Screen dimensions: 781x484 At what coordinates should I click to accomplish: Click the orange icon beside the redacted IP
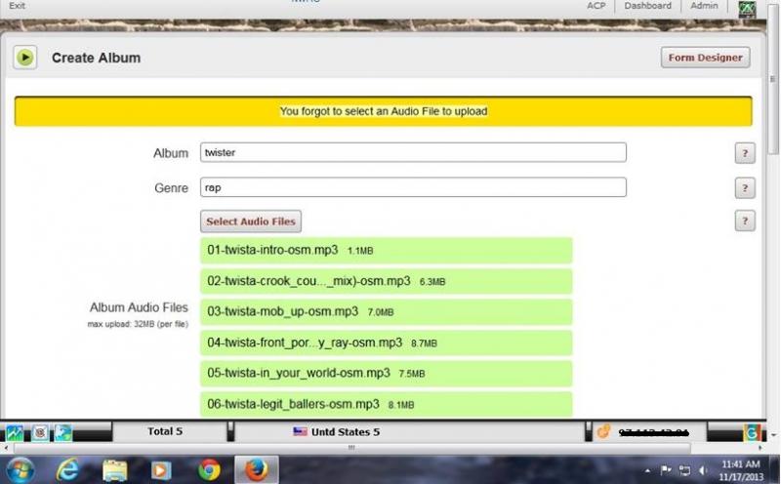point(603,431)
